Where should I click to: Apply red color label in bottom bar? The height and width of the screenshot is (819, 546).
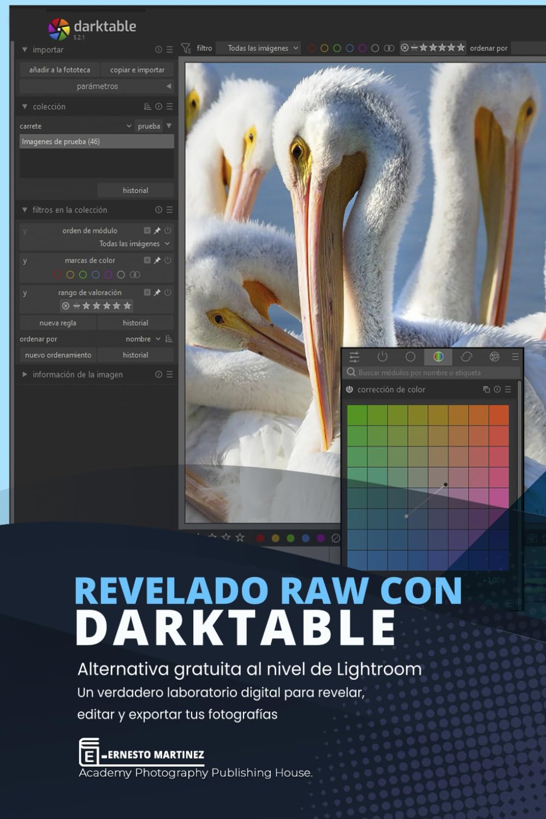click(x=260, y=538)
